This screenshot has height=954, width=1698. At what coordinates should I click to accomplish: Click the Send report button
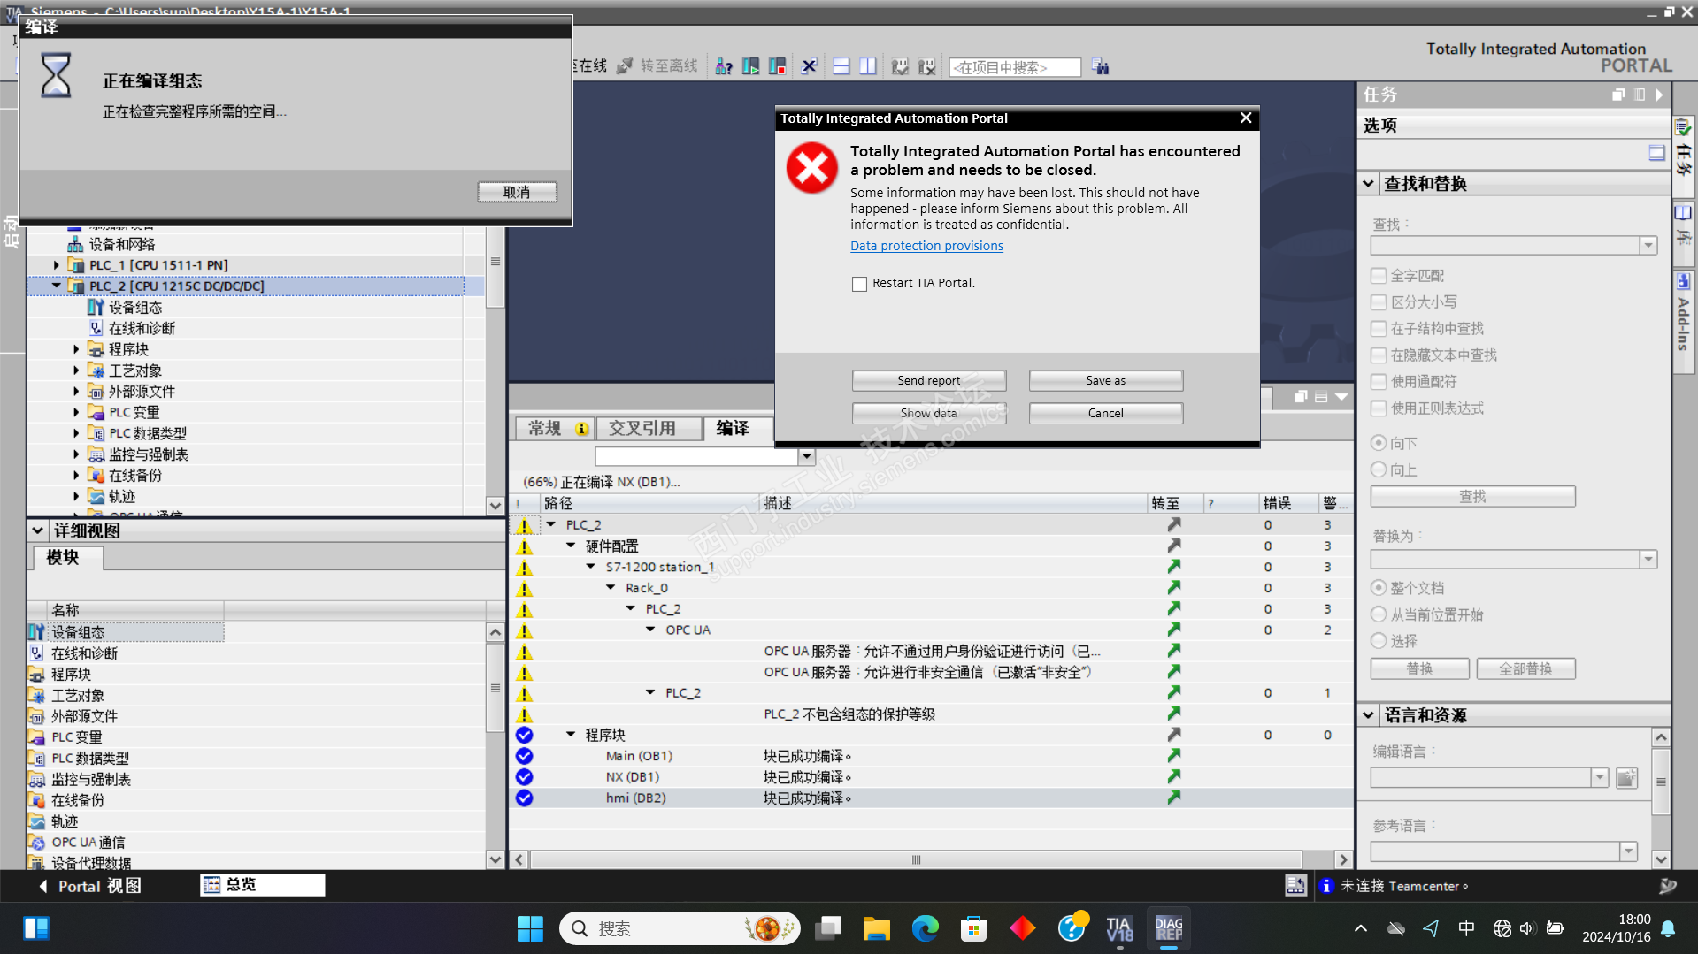(x=928, y=380)
